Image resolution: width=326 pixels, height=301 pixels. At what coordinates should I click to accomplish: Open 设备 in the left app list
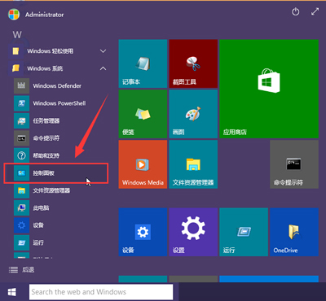[57, 225]
